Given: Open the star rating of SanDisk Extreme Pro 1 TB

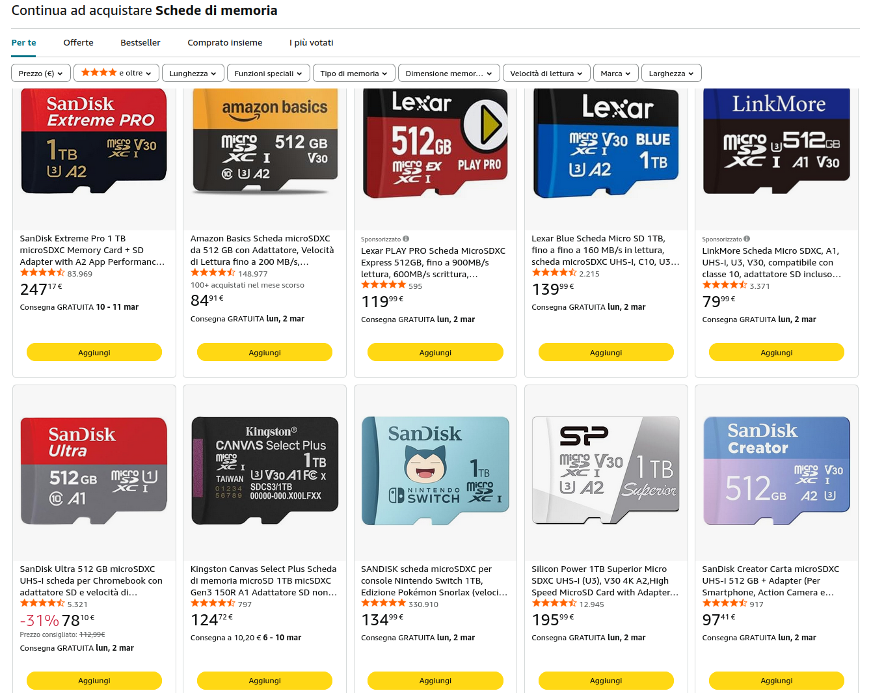Looking at the screenshot, I should pyautogui.click(x=42, y=273).
